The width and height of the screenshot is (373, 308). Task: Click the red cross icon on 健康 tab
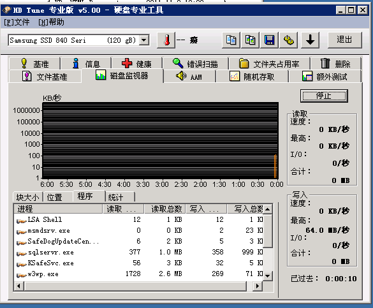click(126, 63)
